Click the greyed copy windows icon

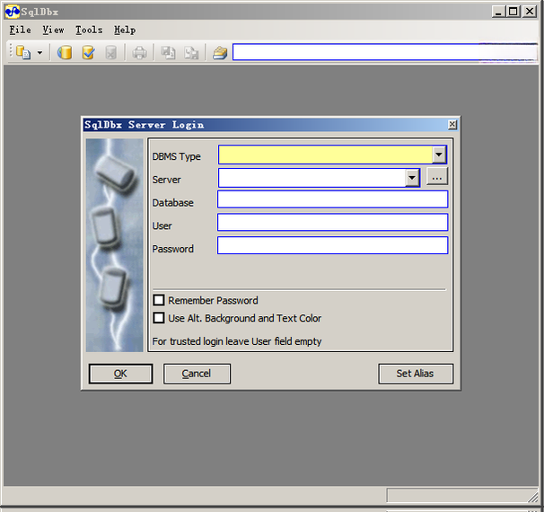[x=168, y=53]
